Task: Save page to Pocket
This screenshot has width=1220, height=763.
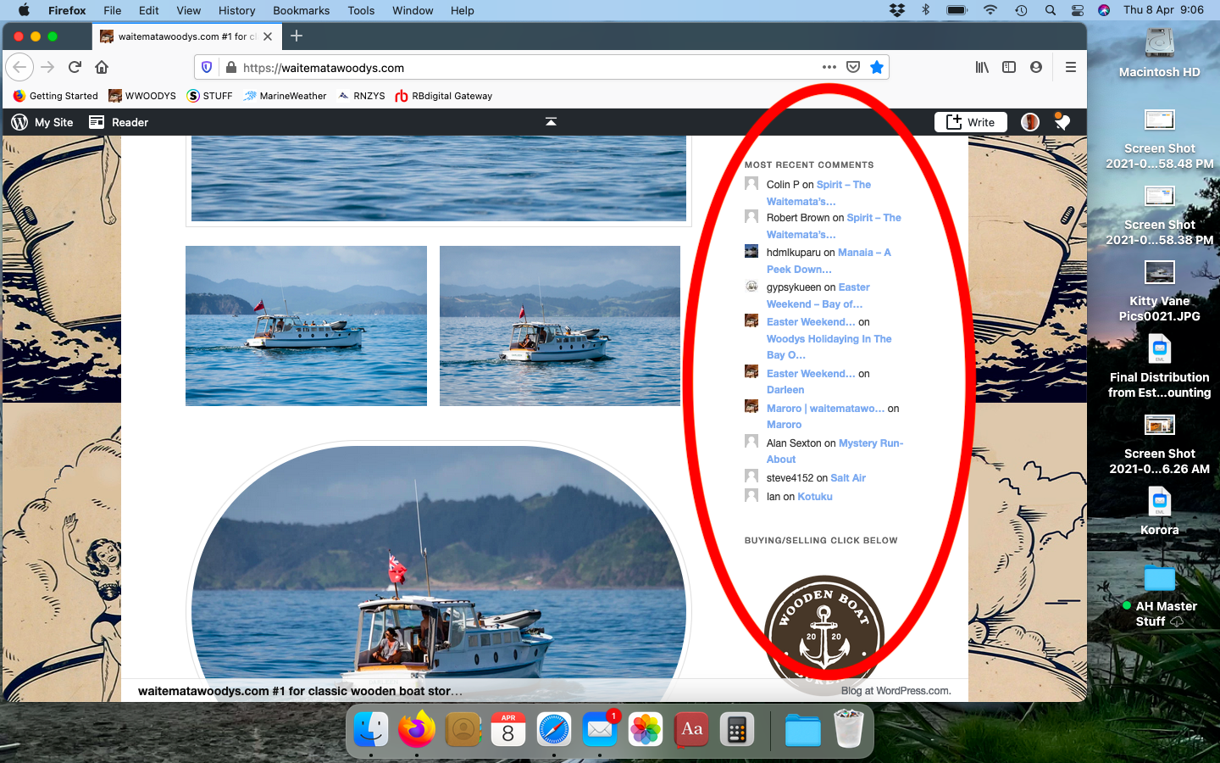Action: click(853, 67)
